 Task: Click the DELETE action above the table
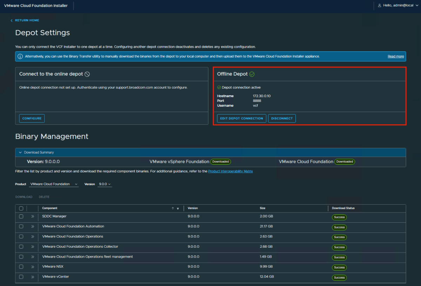click(x=44, y=197)
